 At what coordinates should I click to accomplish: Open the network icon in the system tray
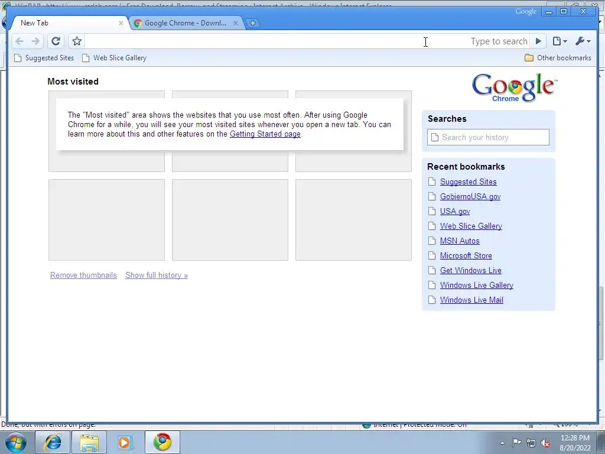pyautogui.click(x=531, y=443)
